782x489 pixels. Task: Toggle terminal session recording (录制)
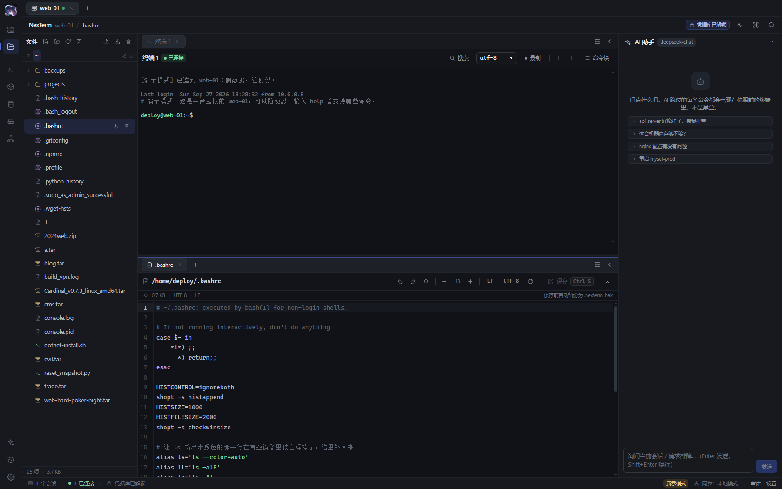pos(533,58)
